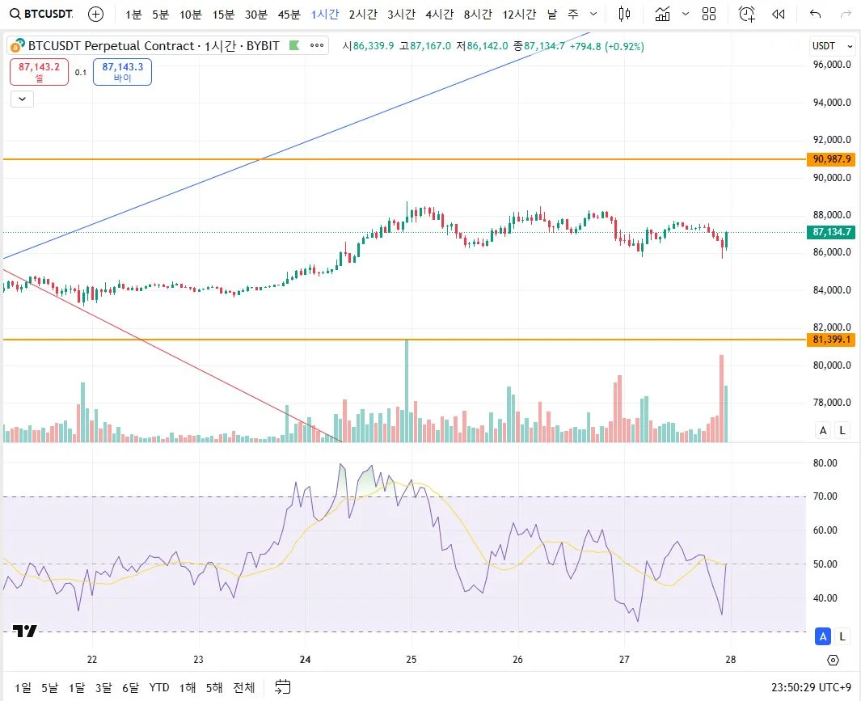Set range to 1해
The height and width of the screenshot is (701, 861).
(188, 688)
